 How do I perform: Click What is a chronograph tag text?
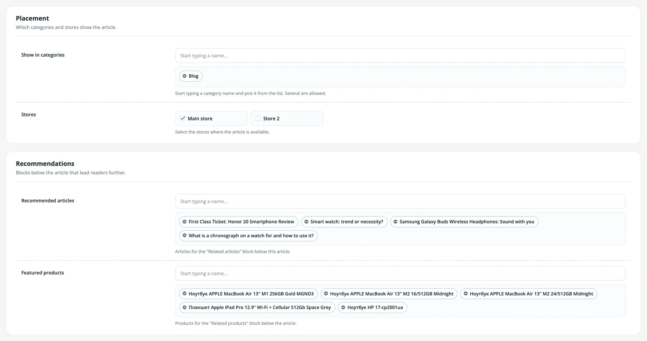coord(251,236)
